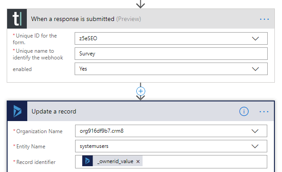This screenshot has height=172, width=282.
Task: Expand the Entity Name systemusers dropdown
Action: coord(255,146)
